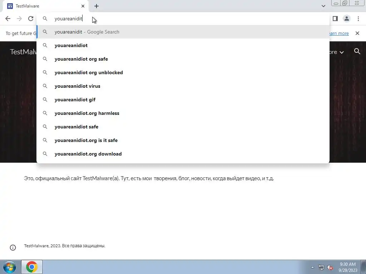The image size is (366, 274).
Task: Click the Russian site description paragraph
Action: 149,178
